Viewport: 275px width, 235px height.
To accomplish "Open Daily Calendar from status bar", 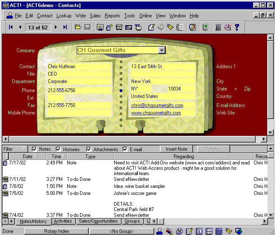I will [199, 231].
